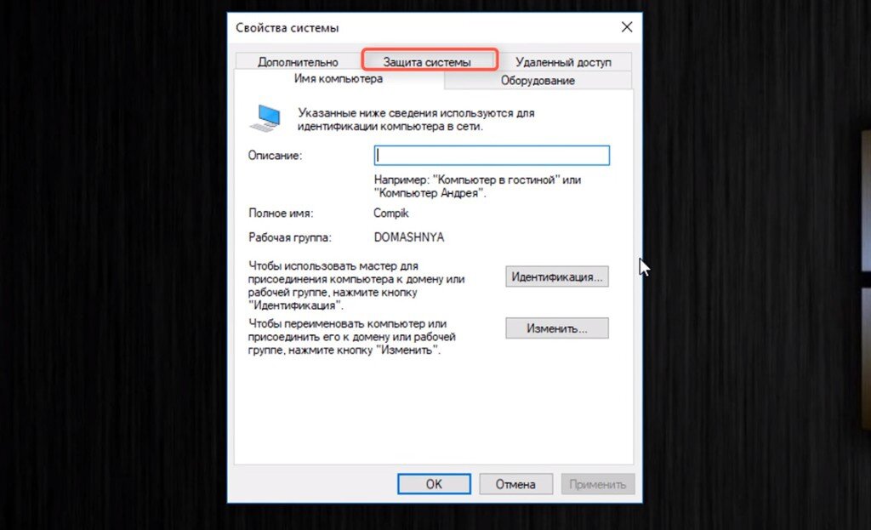The height and width of the screenshot is (530, 871).
Task: Click the Например example hint text
Action: pos(478,186)
